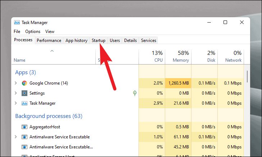
Task: Open the File menu
Action: 17,32
